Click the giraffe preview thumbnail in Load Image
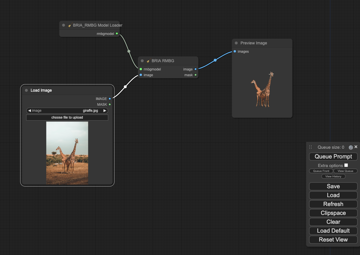Screen dimensions: 360x255 (x=67, y=153)
